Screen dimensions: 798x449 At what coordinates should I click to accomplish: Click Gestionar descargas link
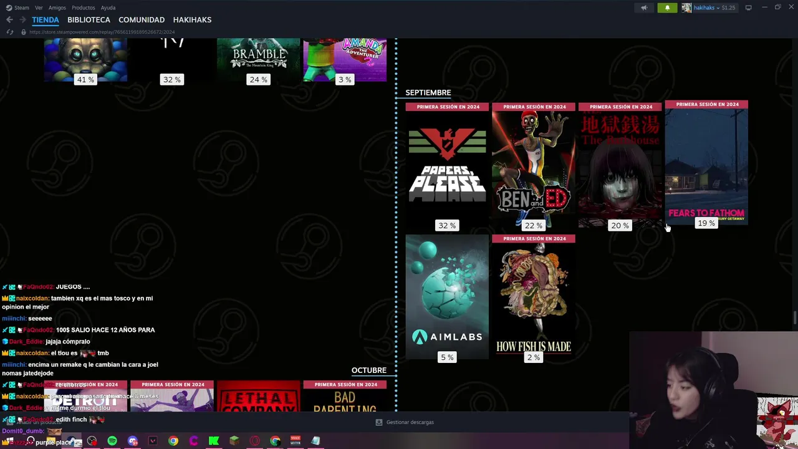[410, 422]
